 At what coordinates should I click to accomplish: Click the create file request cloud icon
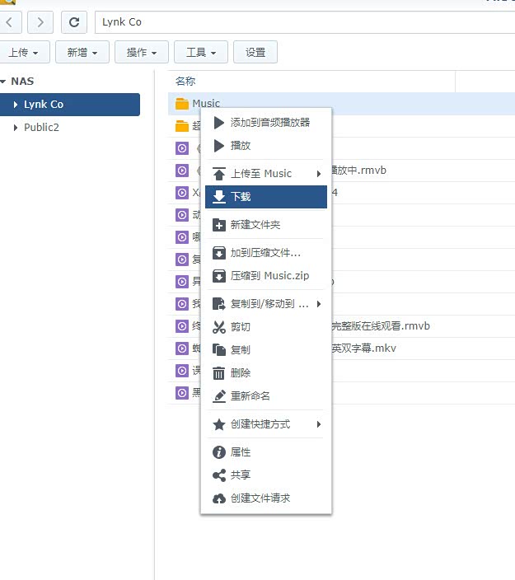(x=219, y=498)
